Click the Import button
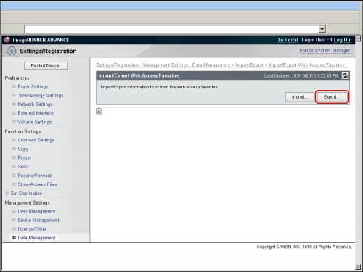This screenshot has height=272, width=363. [300, 97]
